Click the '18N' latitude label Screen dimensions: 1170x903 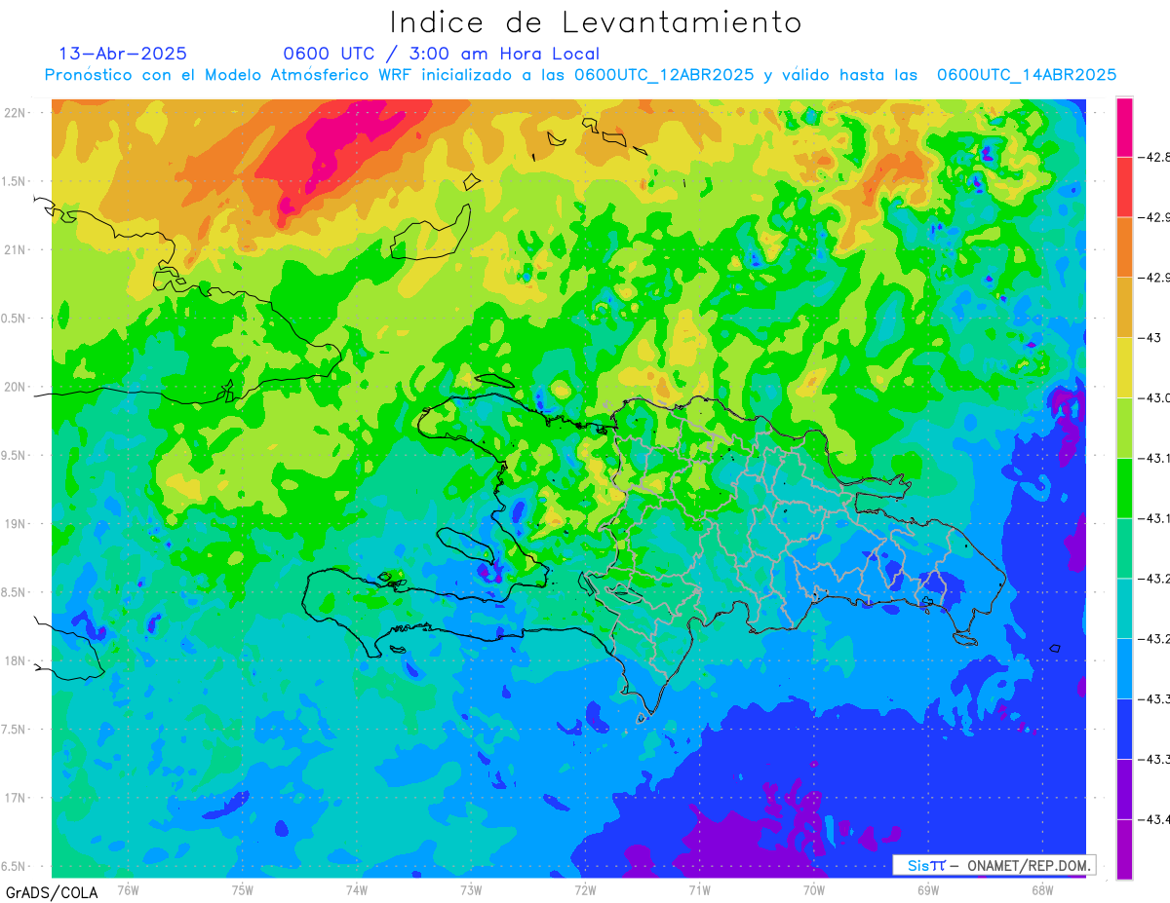(x=17, y=661)
